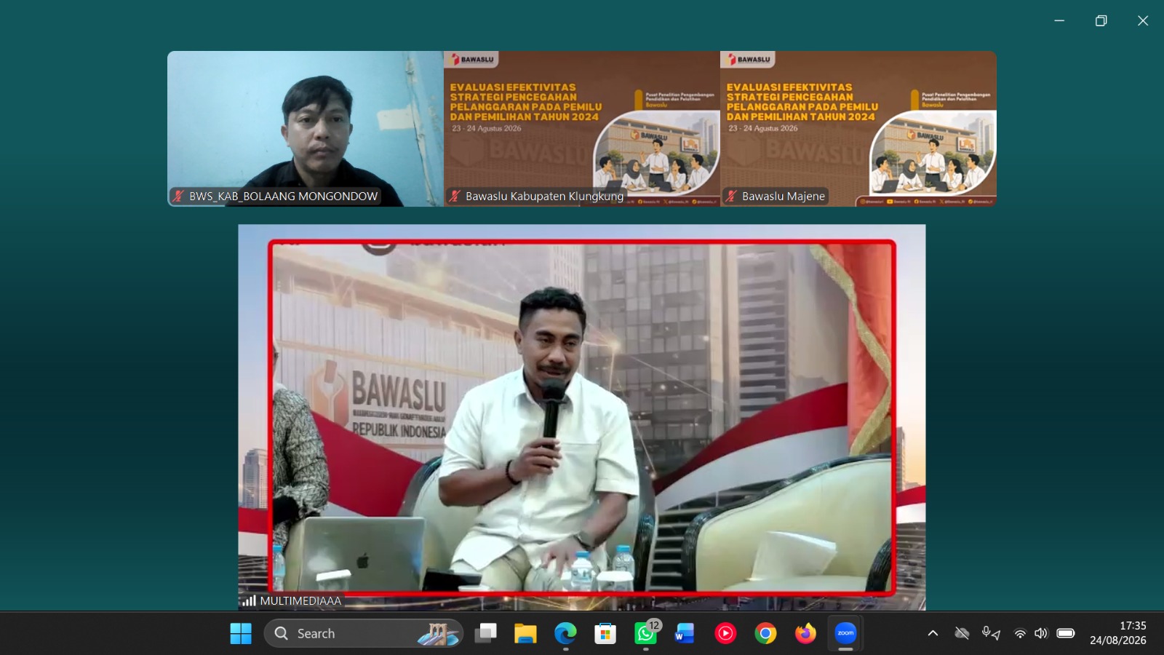Click the BWS_KAB_BOLAANG MONGONDOW name label

pos(284,196)
